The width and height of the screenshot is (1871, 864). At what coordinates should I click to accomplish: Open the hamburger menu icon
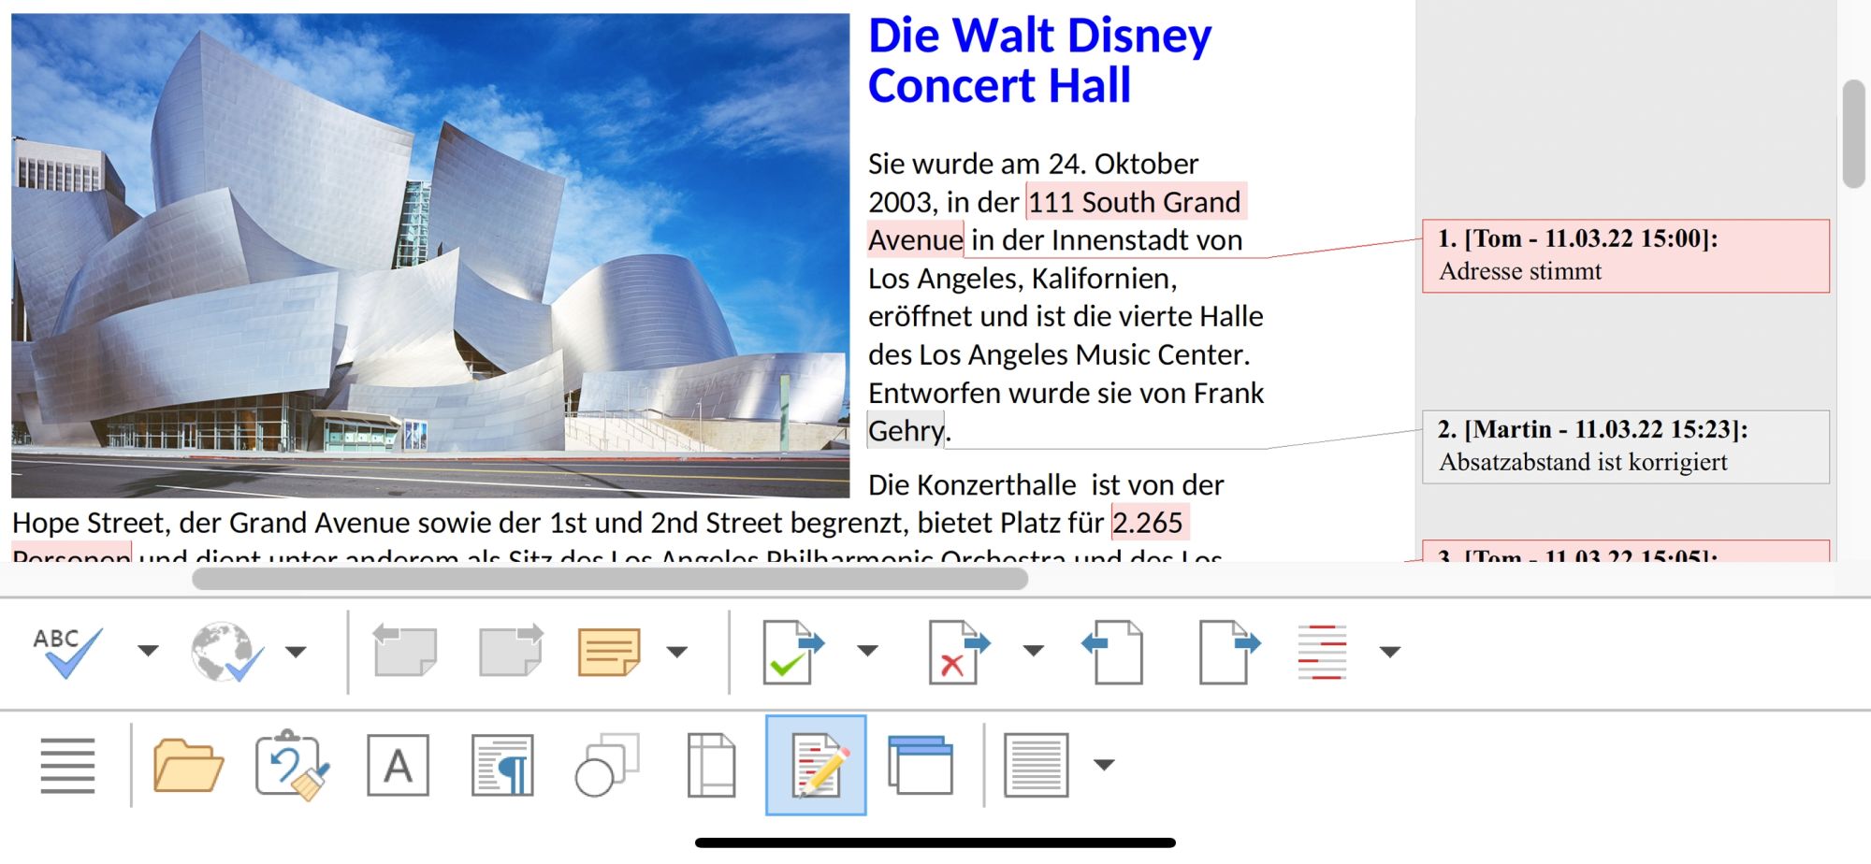tap(67, 765)
